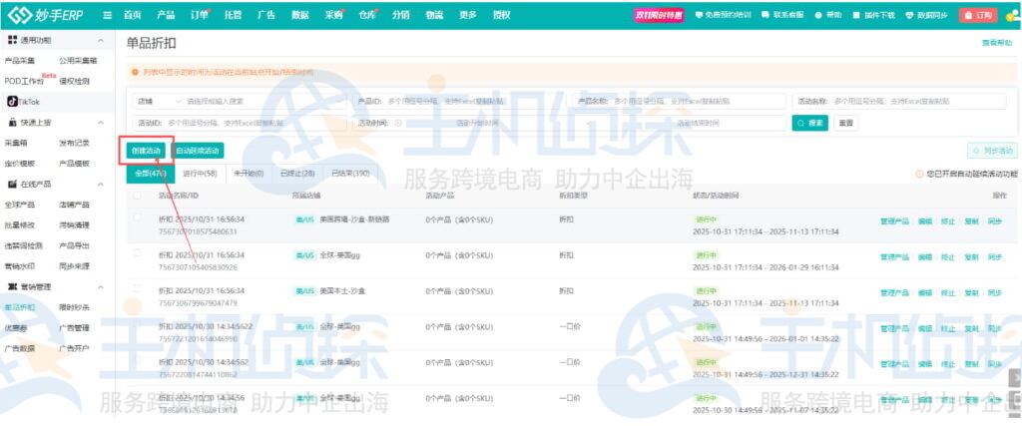
Task: Check the select-all checkbox in table header
Action: 137,196
